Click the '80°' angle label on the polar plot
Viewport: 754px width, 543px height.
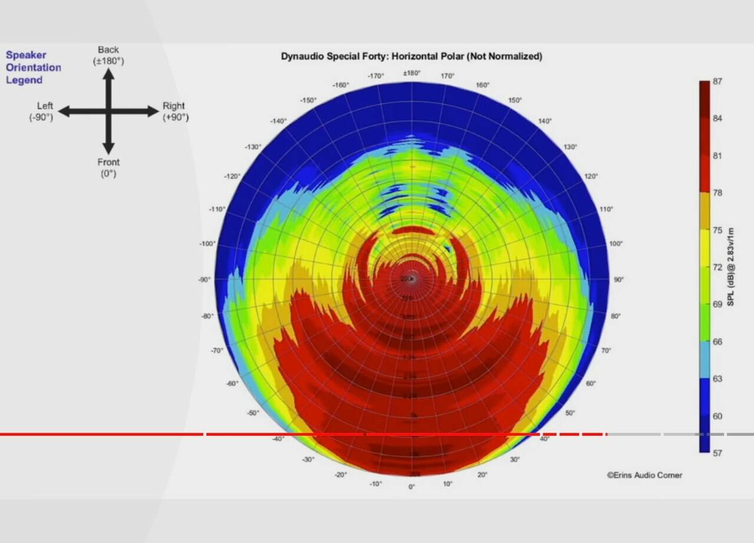tap(616, 316)
